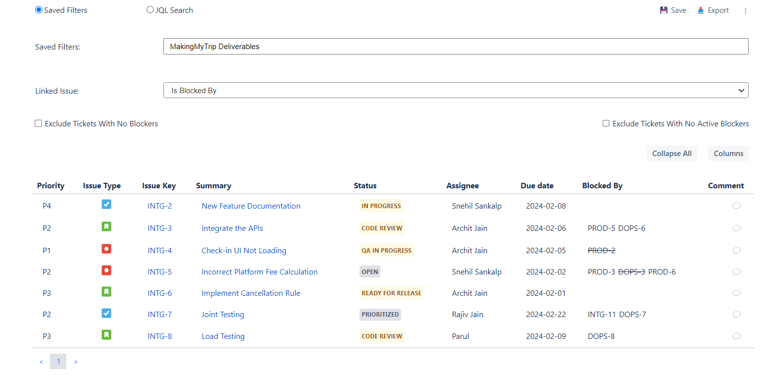Click the Assignee column header
The image size is (773, 385).
coord(463,186)
